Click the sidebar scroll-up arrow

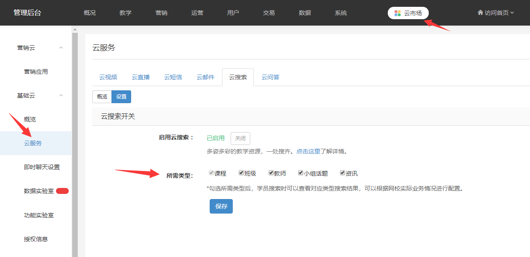75,30
